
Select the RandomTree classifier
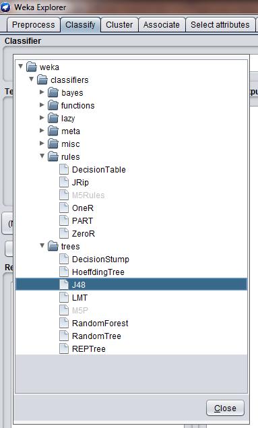click(x=96, y=336)
